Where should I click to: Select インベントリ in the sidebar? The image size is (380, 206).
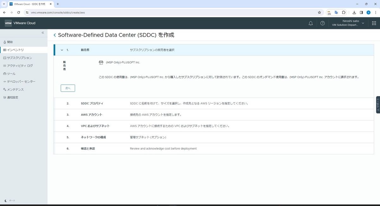(24, 50)
